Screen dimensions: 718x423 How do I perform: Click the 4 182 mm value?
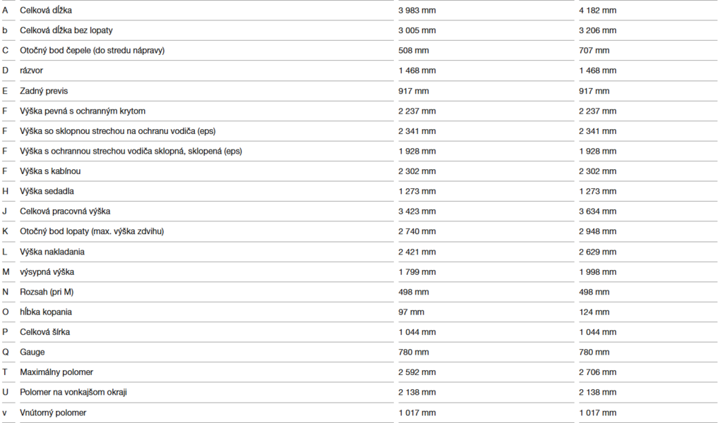(x=597, y=10)
